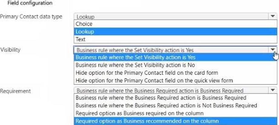279x125 pixels.
Task: Select Set Visibility action is No option
Action: (135, 65)
